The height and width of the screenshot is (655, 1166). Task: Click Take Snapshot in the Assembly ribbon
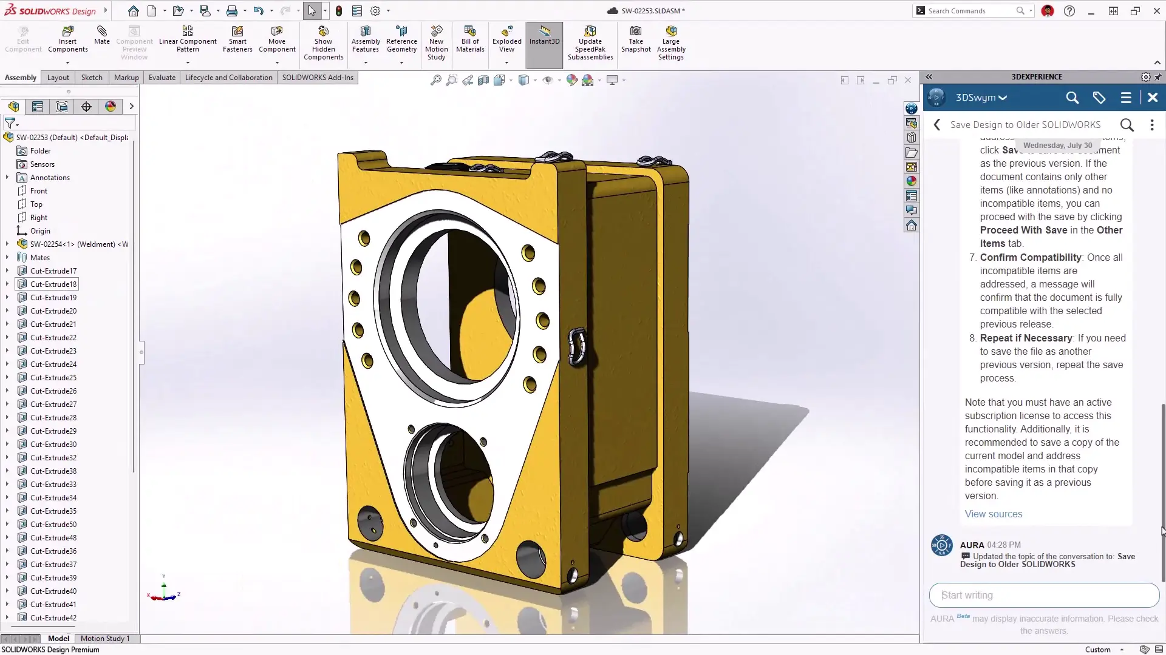pos(636,39)
